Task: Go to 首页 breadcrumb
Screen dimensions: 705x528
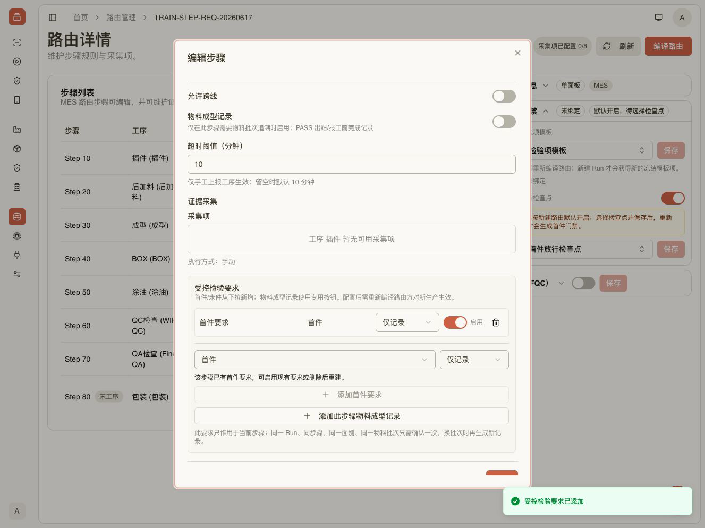Action: click(81, 18)
